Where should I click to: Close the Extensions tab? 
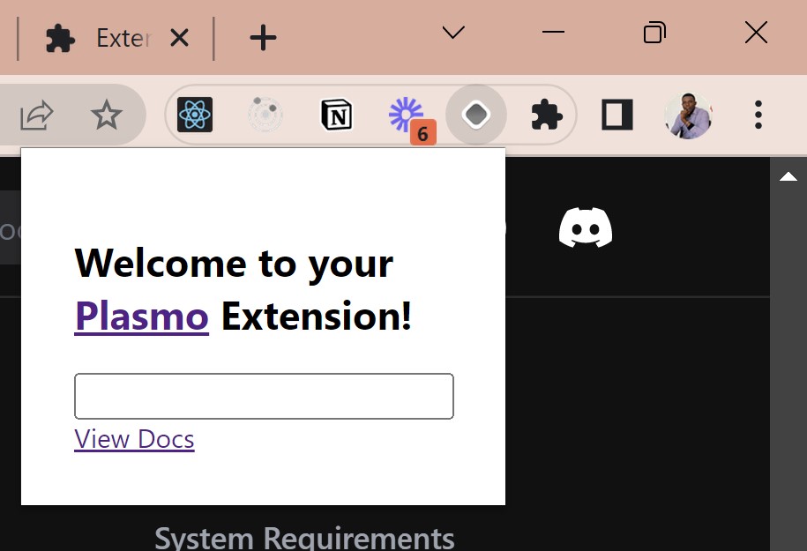pyautogui.click(x=179, y=38)
